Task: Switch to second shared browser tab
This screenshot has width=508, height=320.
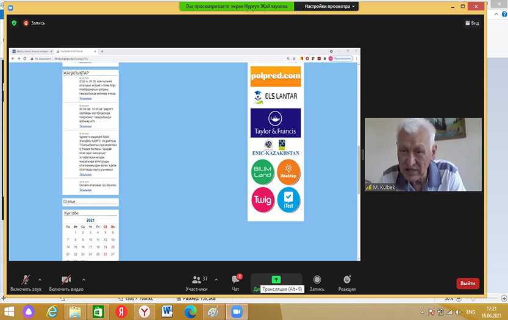Action: tap(76, 51)
